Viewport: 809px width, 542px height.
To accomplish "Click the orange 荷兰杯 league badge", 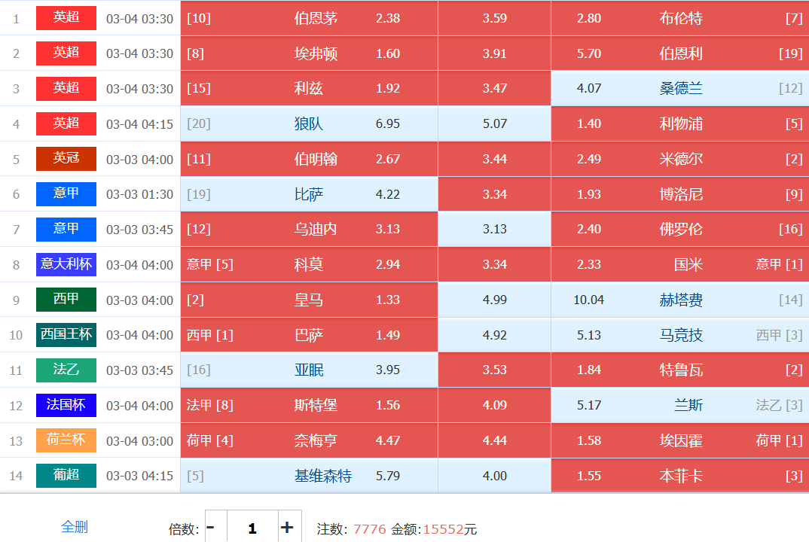I will 66,440.
